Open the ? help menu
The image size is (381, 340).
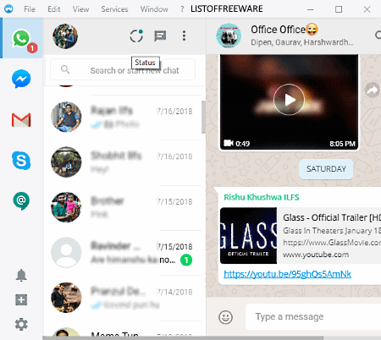(182, 9)
